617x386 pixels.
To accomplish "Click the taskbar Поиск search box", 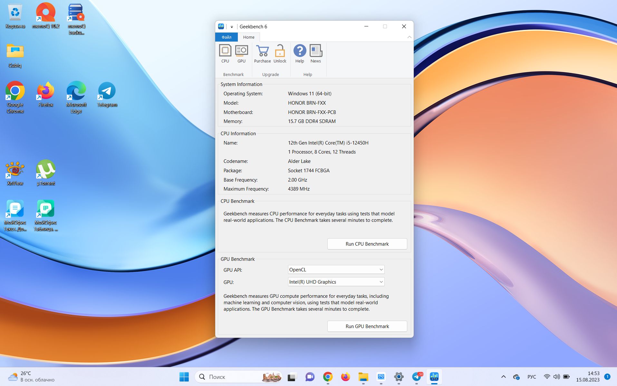I will [238, 377].
